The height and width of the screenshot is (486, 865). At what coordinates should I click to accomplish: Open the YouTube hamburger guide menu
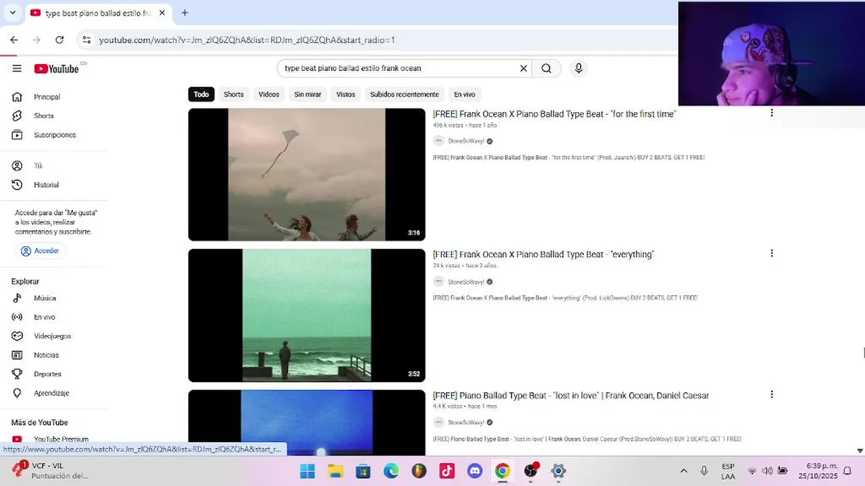pos(17,68)
